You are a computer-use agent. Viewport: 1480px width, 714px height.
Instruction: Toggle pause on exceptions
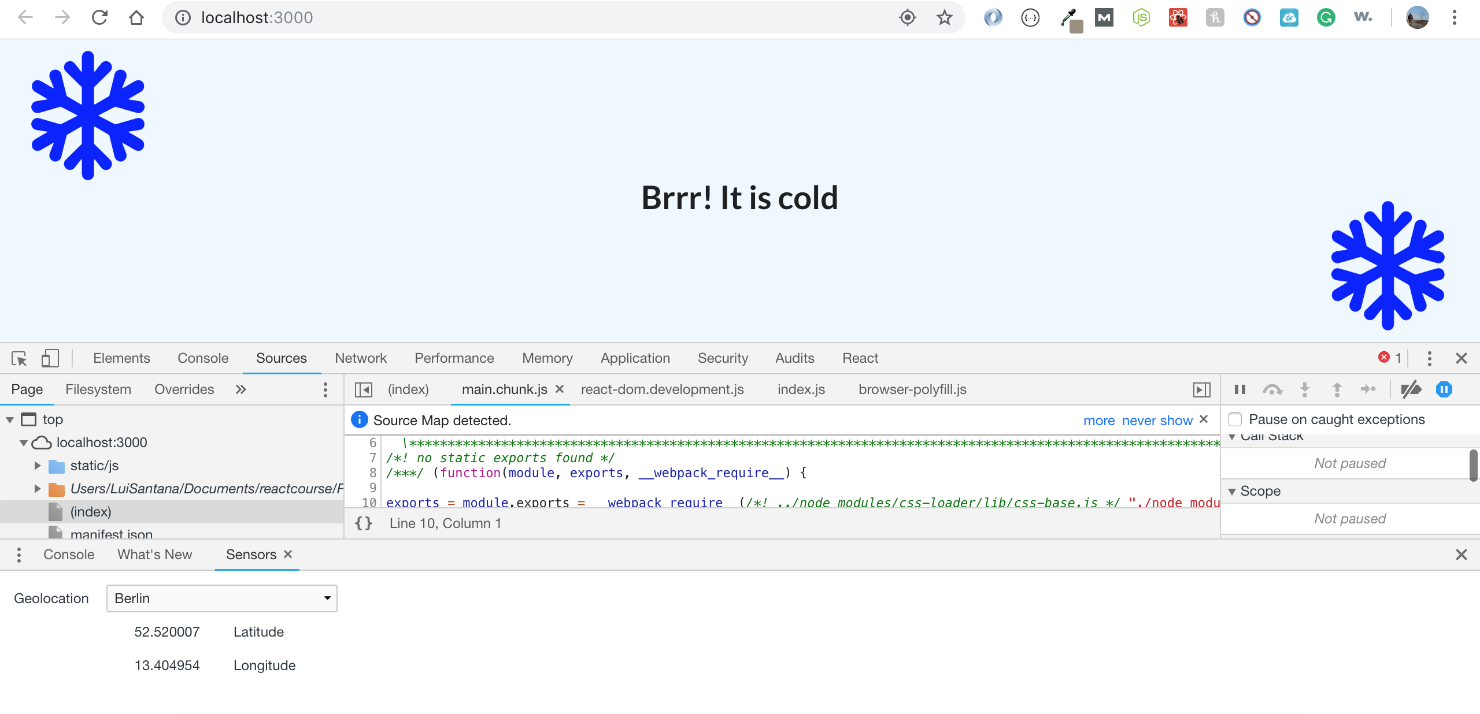coord(1444,389)
